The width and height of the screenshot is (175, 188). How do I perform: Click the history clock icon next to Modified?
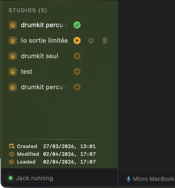click(12, 154)
